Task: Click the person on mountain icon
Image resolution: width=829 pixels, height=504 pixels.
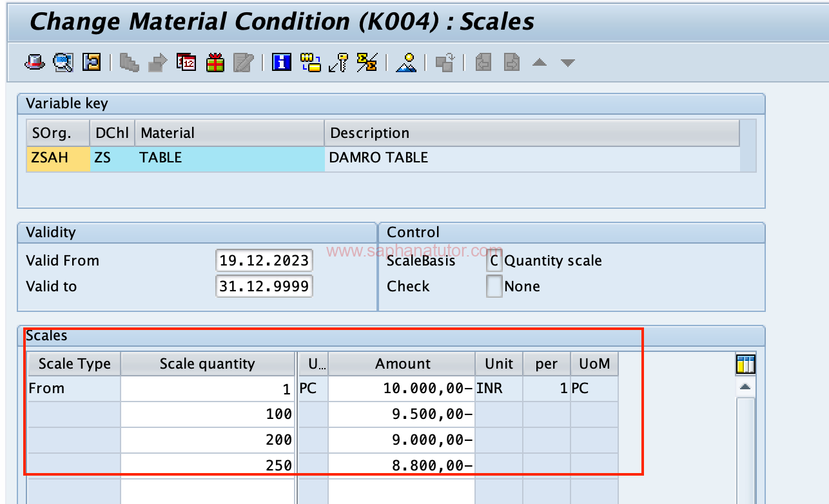Action: click(406, 63)
